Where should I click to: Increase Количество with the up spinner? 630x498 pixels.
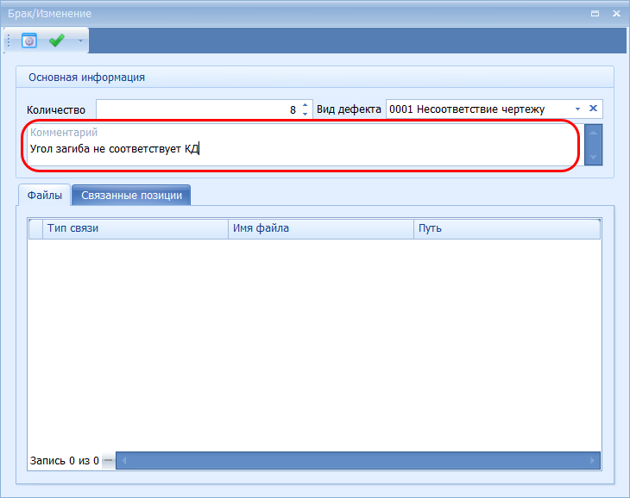click(305, 105)
